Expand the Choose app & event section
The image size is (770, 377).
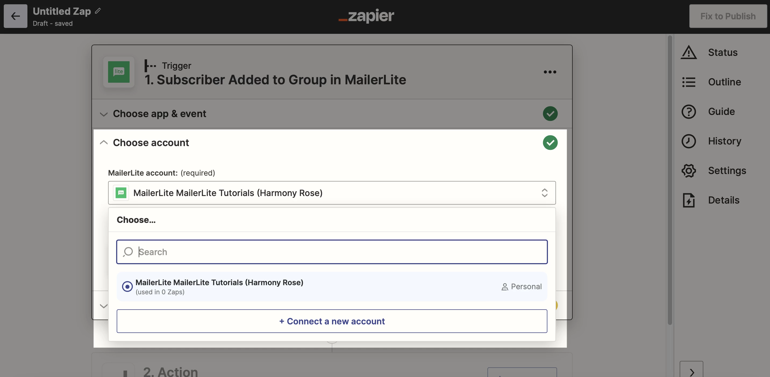click(104, 114)
